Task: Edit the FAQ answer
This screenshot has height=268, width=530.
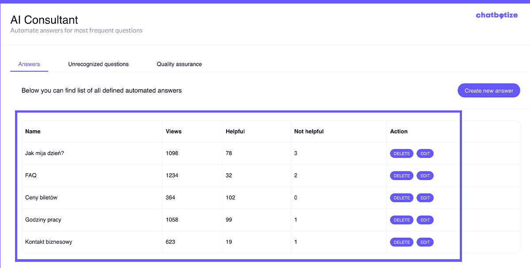Action: pyautogui.click(x=425, y=176)
